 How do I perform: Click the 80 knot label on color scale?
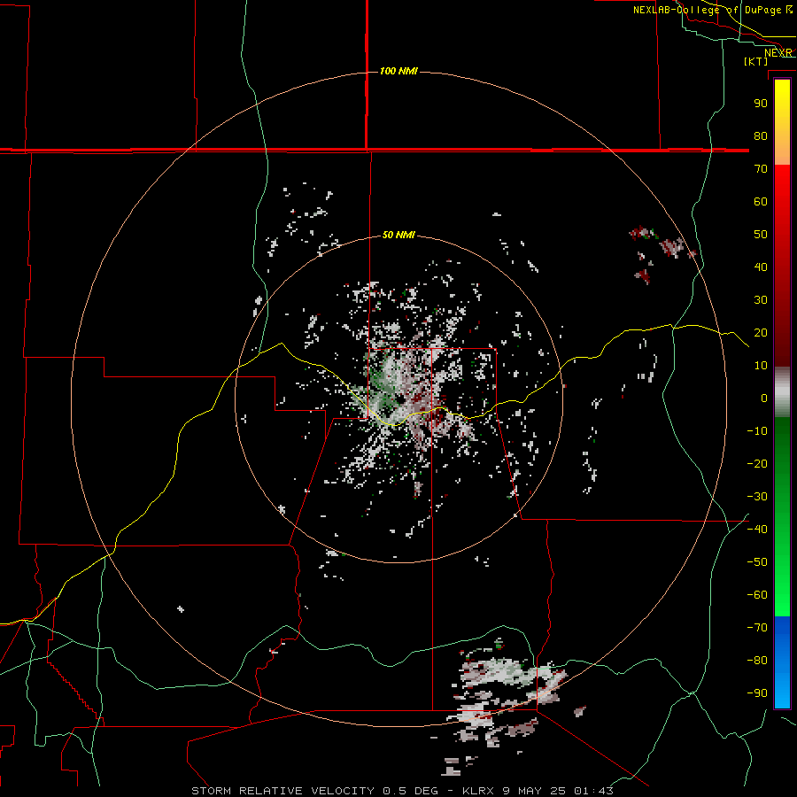pyautogui.click(x=761, y=135)
